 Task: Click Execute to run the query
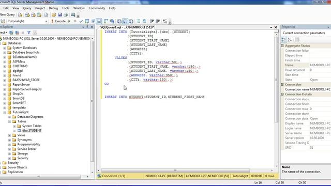pyautogui.click(x=58, y=21)
